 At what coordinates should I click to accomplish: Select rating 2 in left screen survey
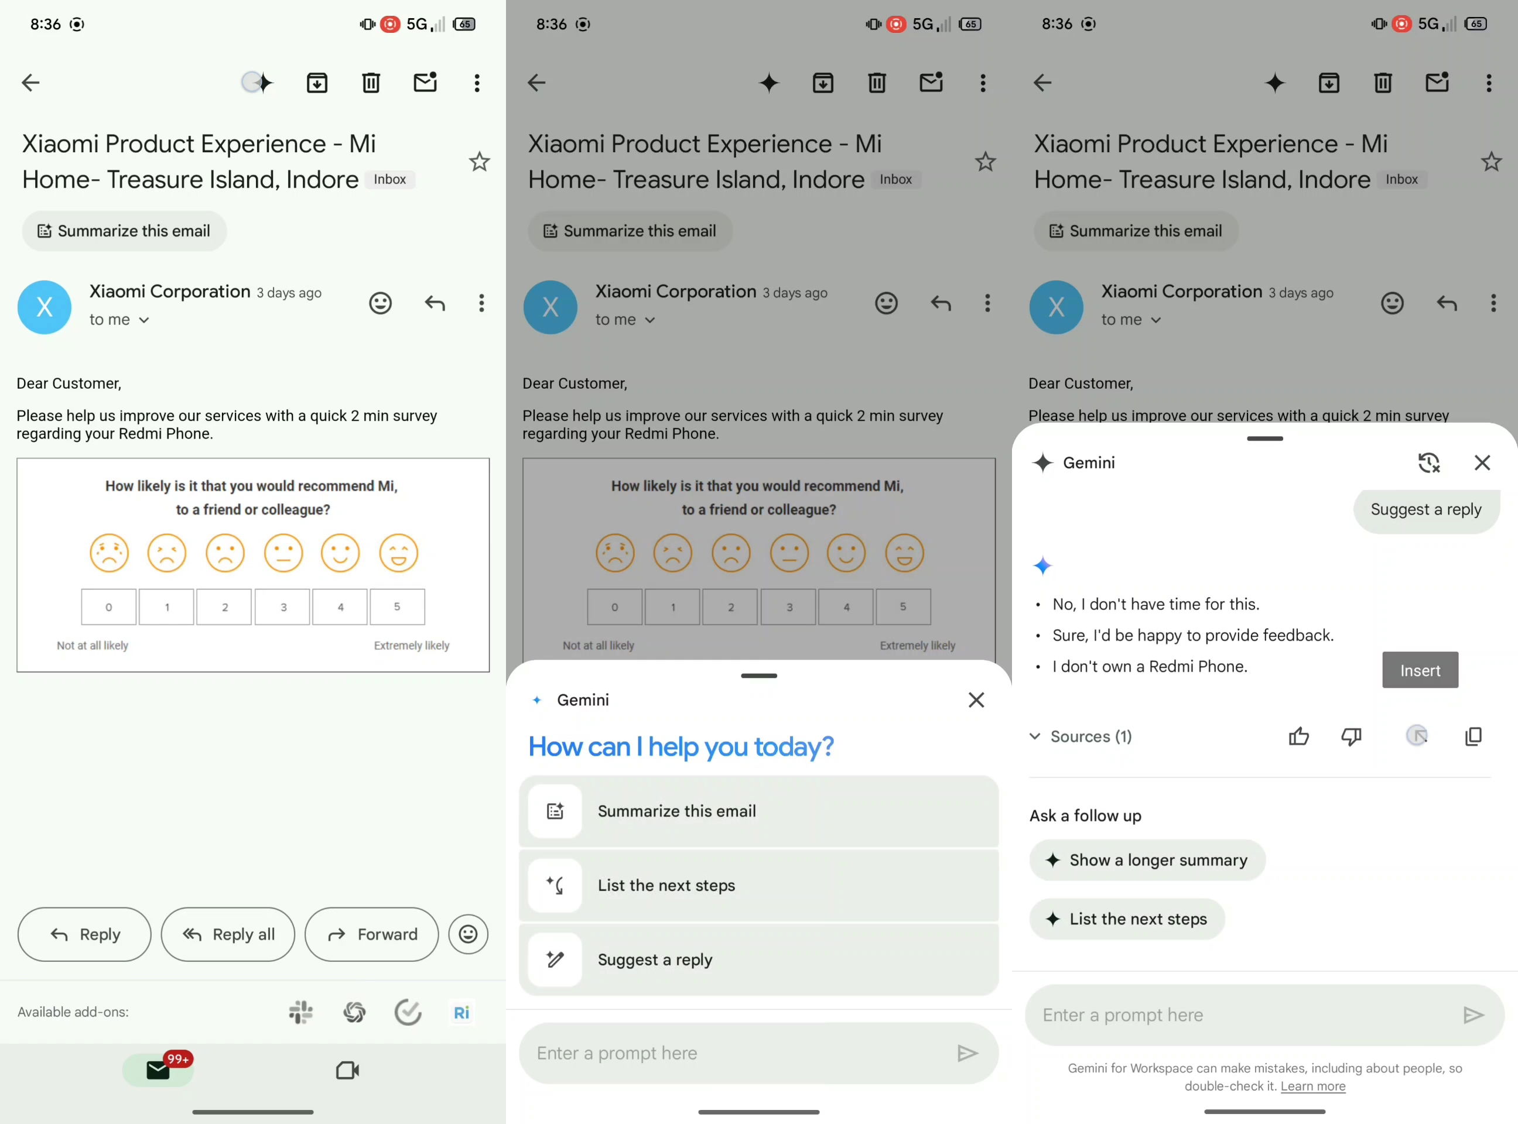click(x=225, y=607)
